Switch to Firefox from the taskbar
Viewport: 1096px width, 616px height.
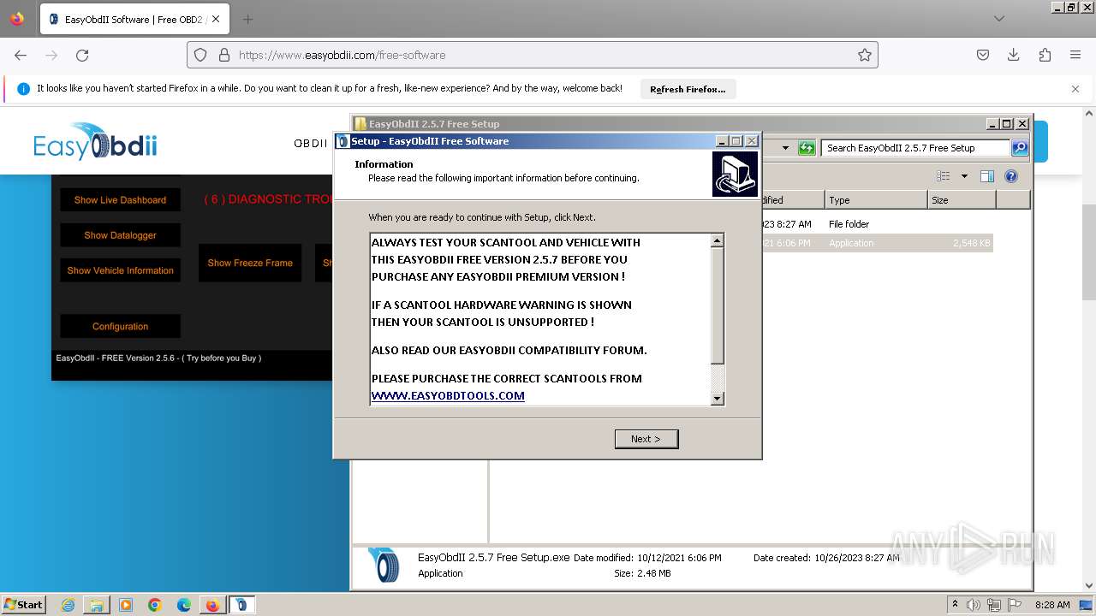[212, 605]
